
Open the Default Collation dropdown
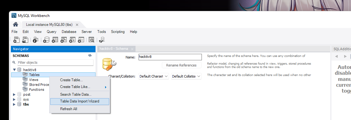(x=186, y=76)
